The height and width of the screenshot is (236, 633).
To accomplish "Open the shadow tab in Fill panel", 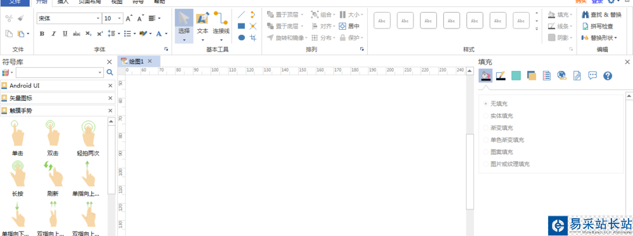I will (x=516, y=75).
